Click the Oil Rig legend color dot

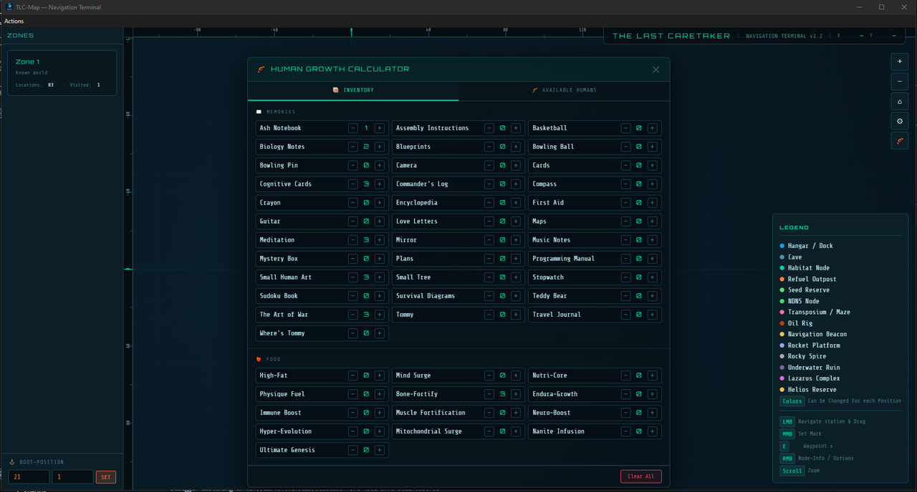click(x=782, y=323)
